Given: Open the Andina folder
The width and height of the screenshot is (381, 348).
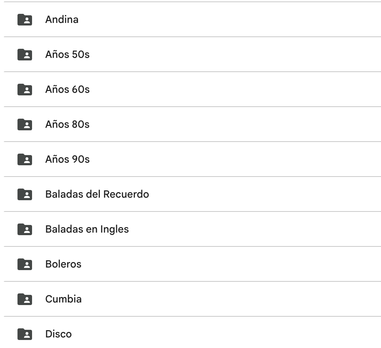Looking at the screenshot, I should (x=62, y=20).
